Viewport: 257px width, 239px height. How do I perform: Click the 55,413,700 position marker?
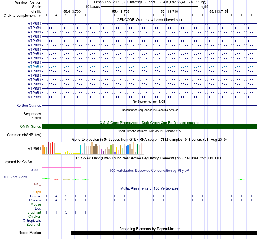(x=72, y=11)
